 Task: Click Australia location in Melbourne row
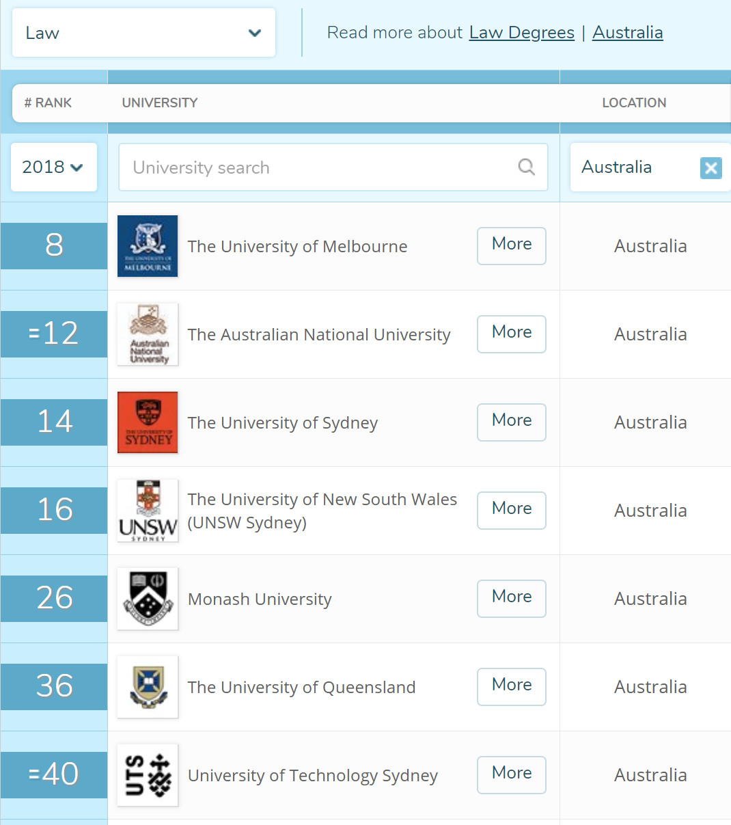pyautogui.click(x=650, y=246)
